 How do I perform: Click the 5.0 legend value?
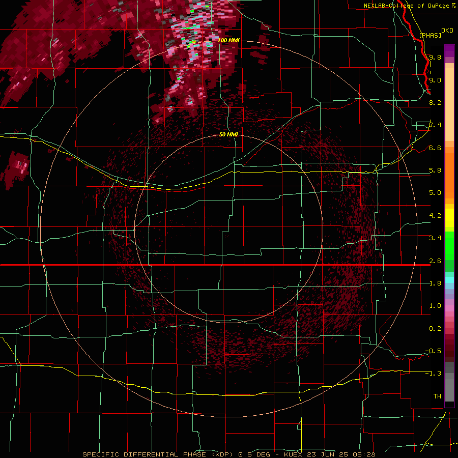(x=435, y=193)
